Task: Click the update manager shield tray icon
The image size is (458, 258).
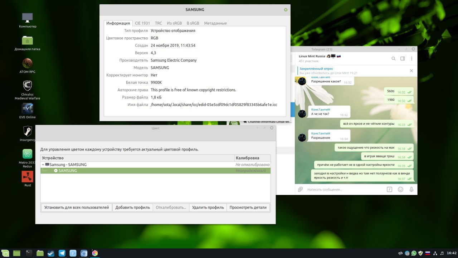Action: (x=421, y=253)
